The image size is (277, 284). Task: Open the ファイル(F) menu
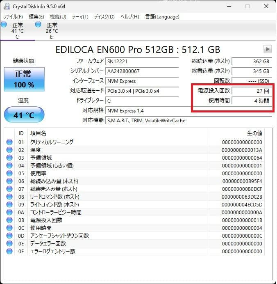(13, 17)
